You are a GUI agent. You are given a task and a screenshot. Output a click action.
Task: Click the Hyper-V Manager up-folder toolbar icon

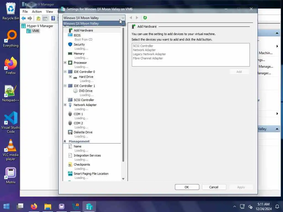pyautogui.click(x=38, y=18)
